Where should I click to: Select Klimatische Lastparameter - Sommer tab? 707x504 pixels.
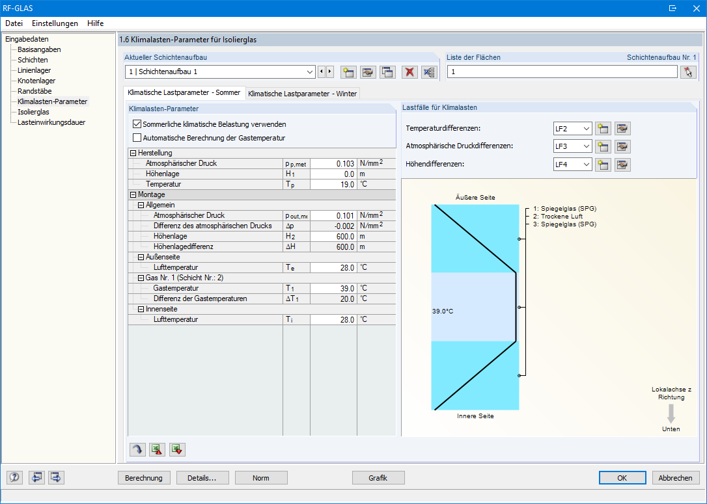pos(184,92)
